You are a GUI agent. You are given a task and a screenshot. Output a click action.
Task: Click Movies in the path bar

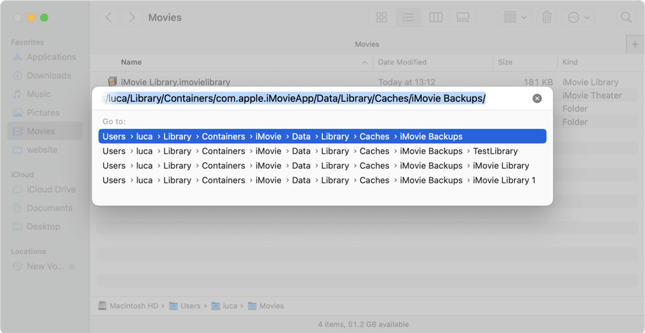click(x=266, y=306)
